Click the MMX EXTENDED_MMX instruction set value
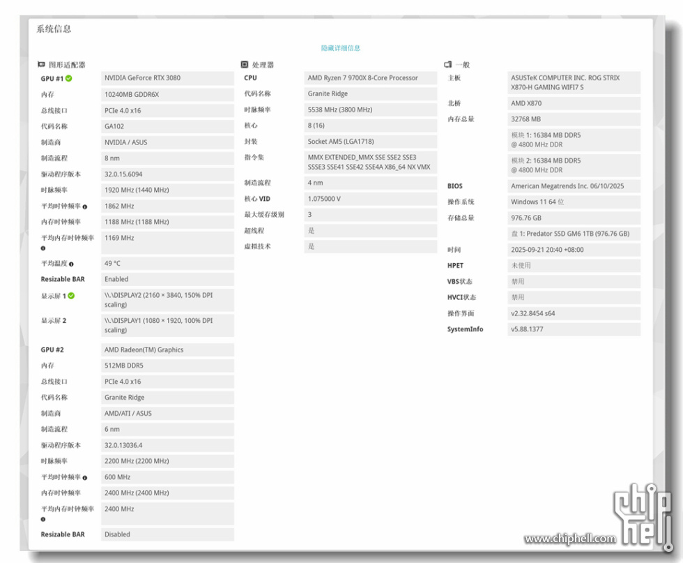Image resolution: width=683 pixels, height=563 pixels. coord(371,163)
